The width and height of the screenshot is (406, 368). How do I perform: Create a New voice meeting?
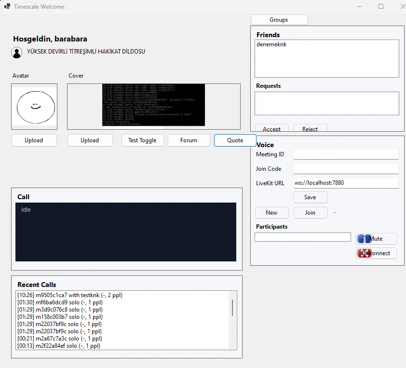(x=271, y=213)
